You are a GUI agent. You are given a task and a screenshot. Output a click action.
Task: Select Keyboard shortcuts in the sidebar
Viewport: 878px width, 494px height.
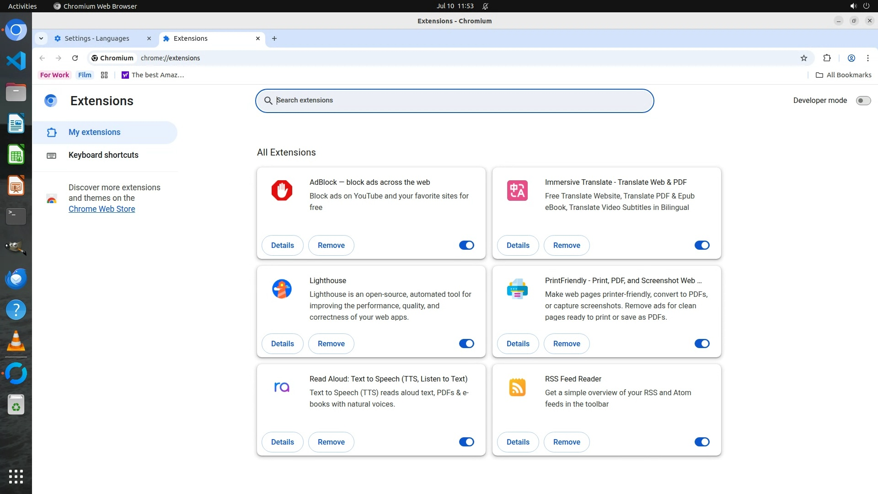(x=103, y=155)
